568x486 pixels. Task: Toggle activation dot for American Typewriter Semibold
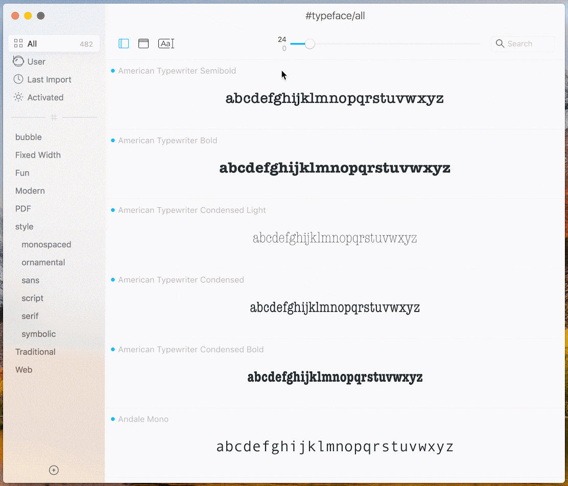[x=113, y=71]
